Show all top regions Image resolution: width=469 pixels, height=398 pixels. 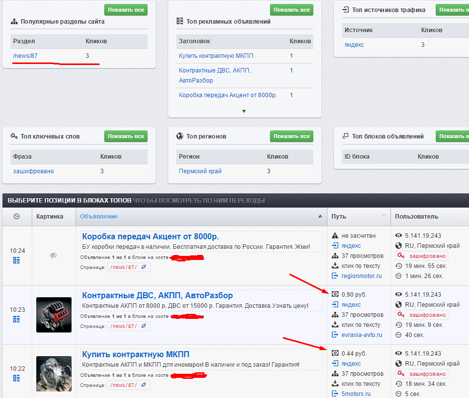pyautogui.click(x=292, y=136)
